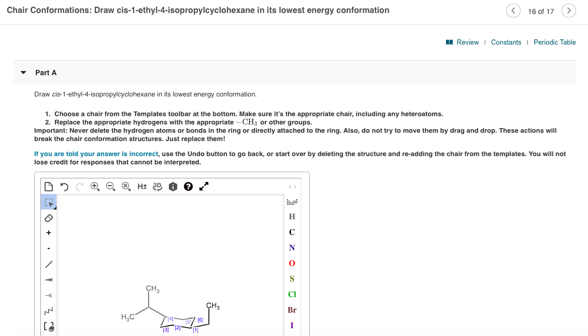Collapse the Part A section
This screenshot has width=588, height=336.
(23, 73)
